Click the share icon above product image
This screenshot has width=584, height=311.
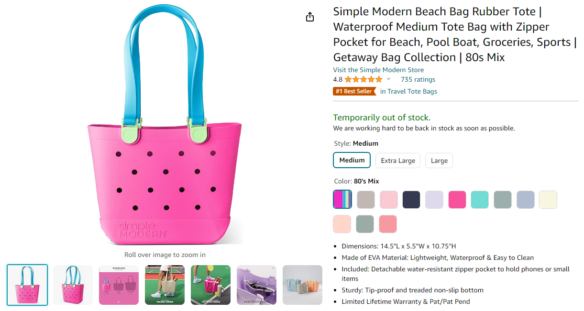pyautogui.click(x=310, y=17)
